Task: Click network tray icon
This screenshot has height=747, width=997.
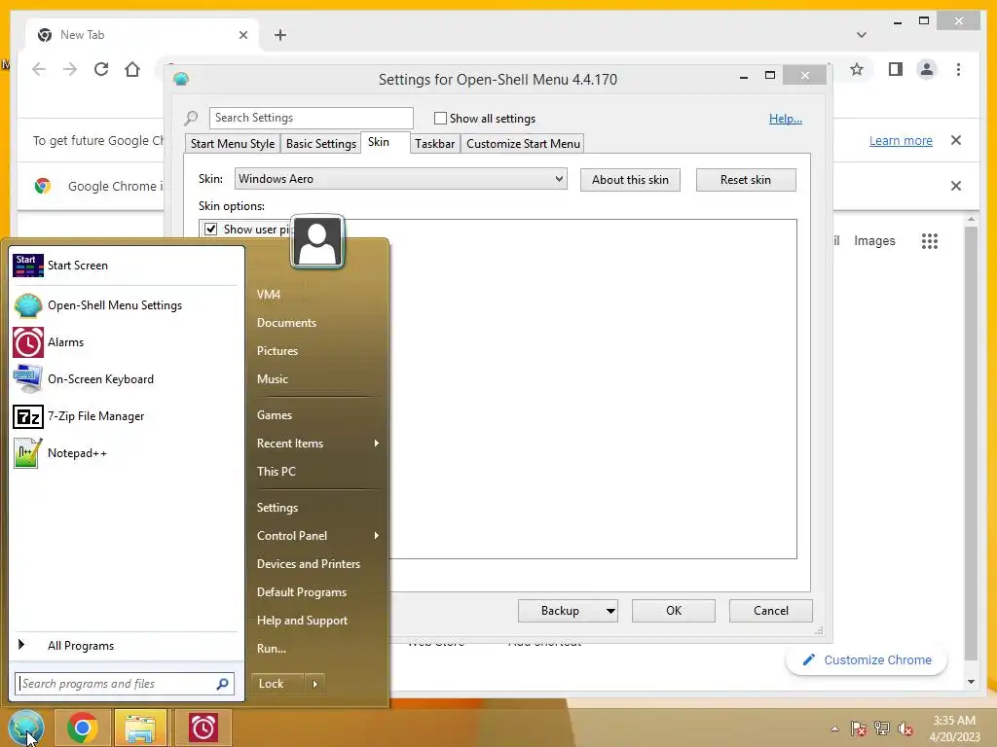Action: click(882, 729)
